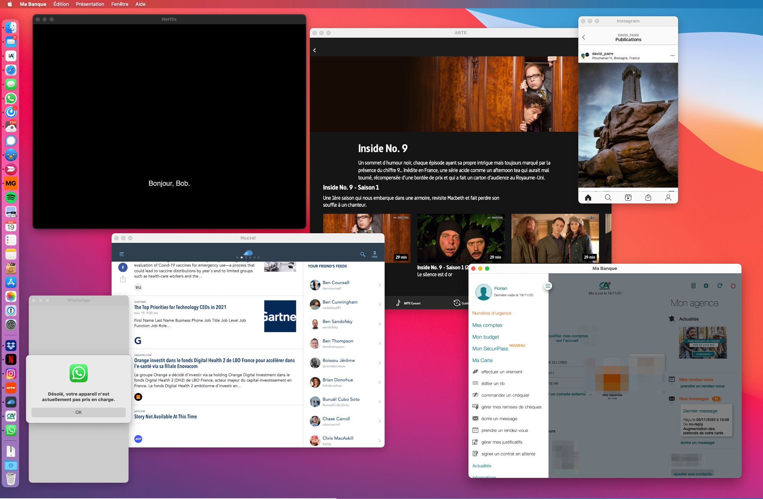Expand Brian Donohue feed chevron

point(380,382)
